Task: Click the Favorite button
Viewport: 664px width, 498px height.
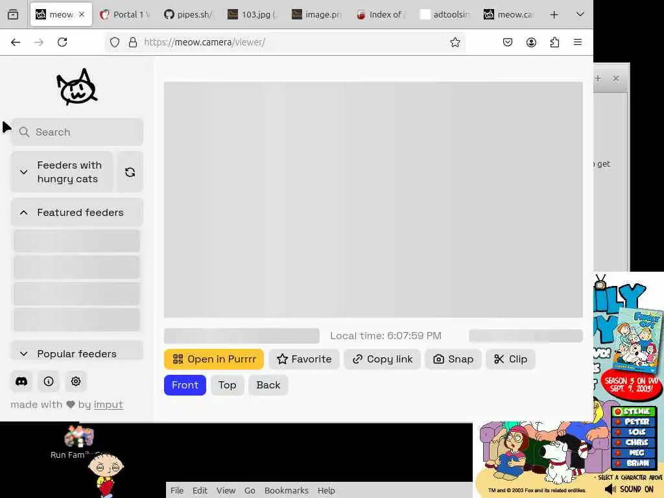Action: pos(304,359)
